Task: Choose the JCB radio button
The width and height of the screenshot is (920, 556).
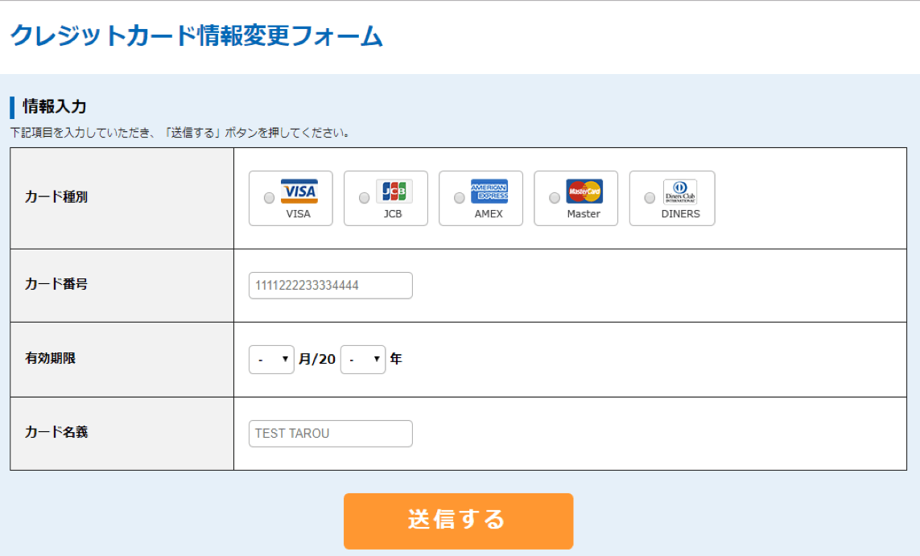Action: click(364, 198)
